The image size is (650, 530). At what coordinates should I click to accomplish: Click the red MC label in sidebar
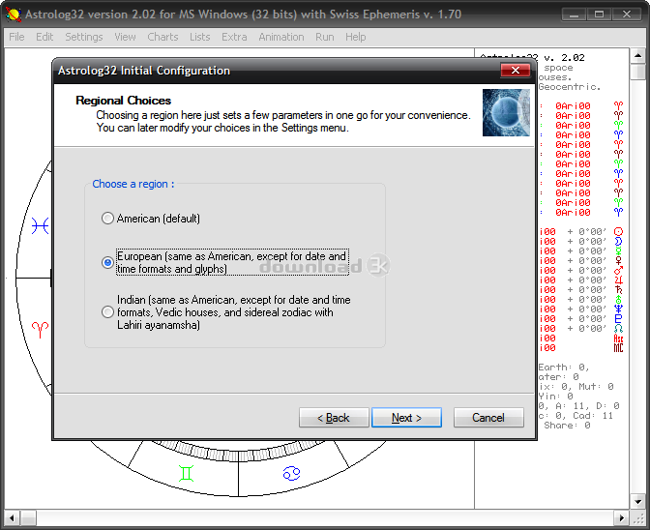[x=618, y=347]
